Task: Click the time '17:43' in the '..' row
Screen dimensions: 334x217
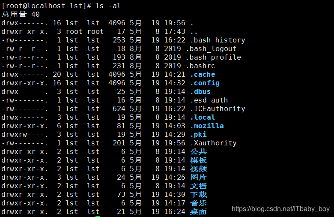Action: 175,32
